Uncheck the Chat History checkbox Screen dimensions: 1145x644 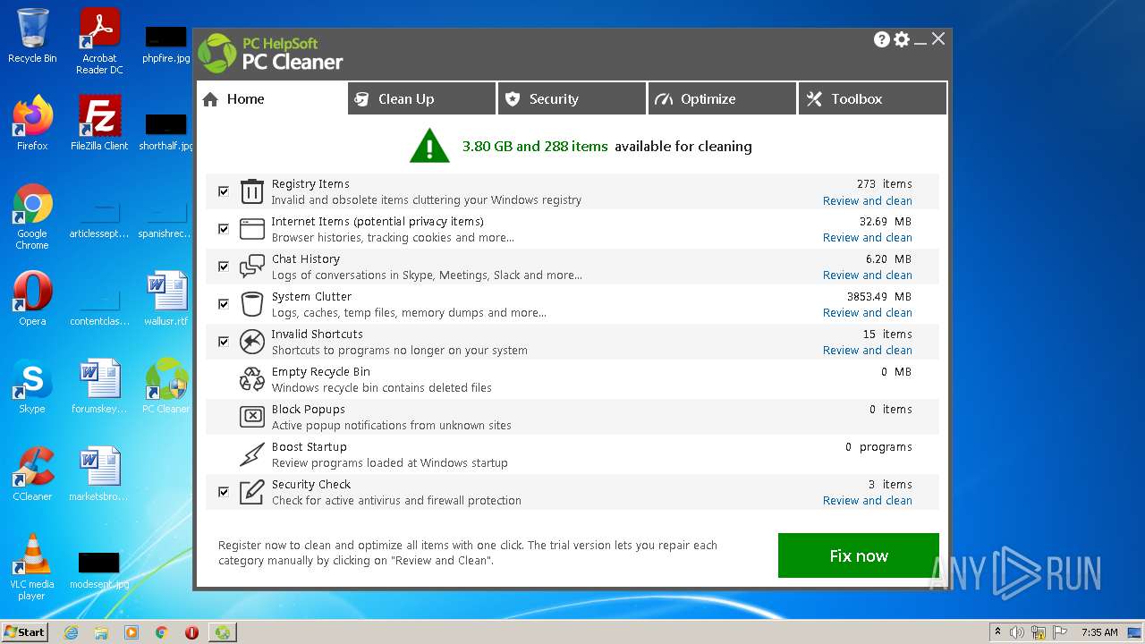click(x=224, y=267)
